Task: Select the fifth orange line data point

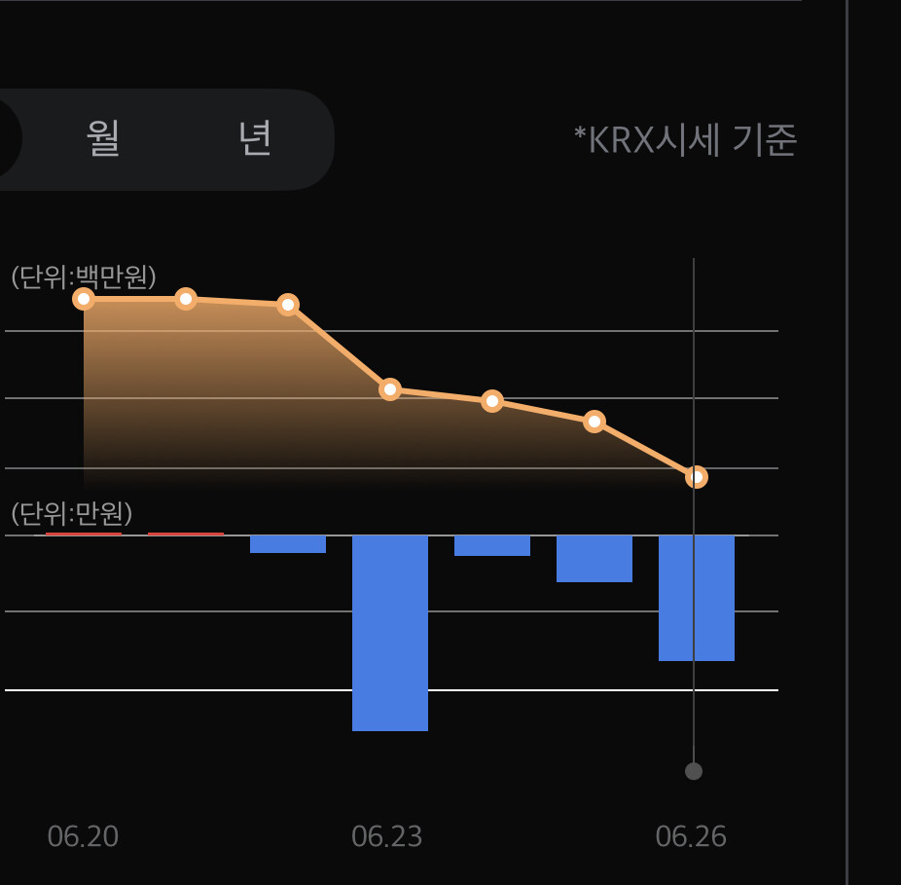Action: (492, 401)
